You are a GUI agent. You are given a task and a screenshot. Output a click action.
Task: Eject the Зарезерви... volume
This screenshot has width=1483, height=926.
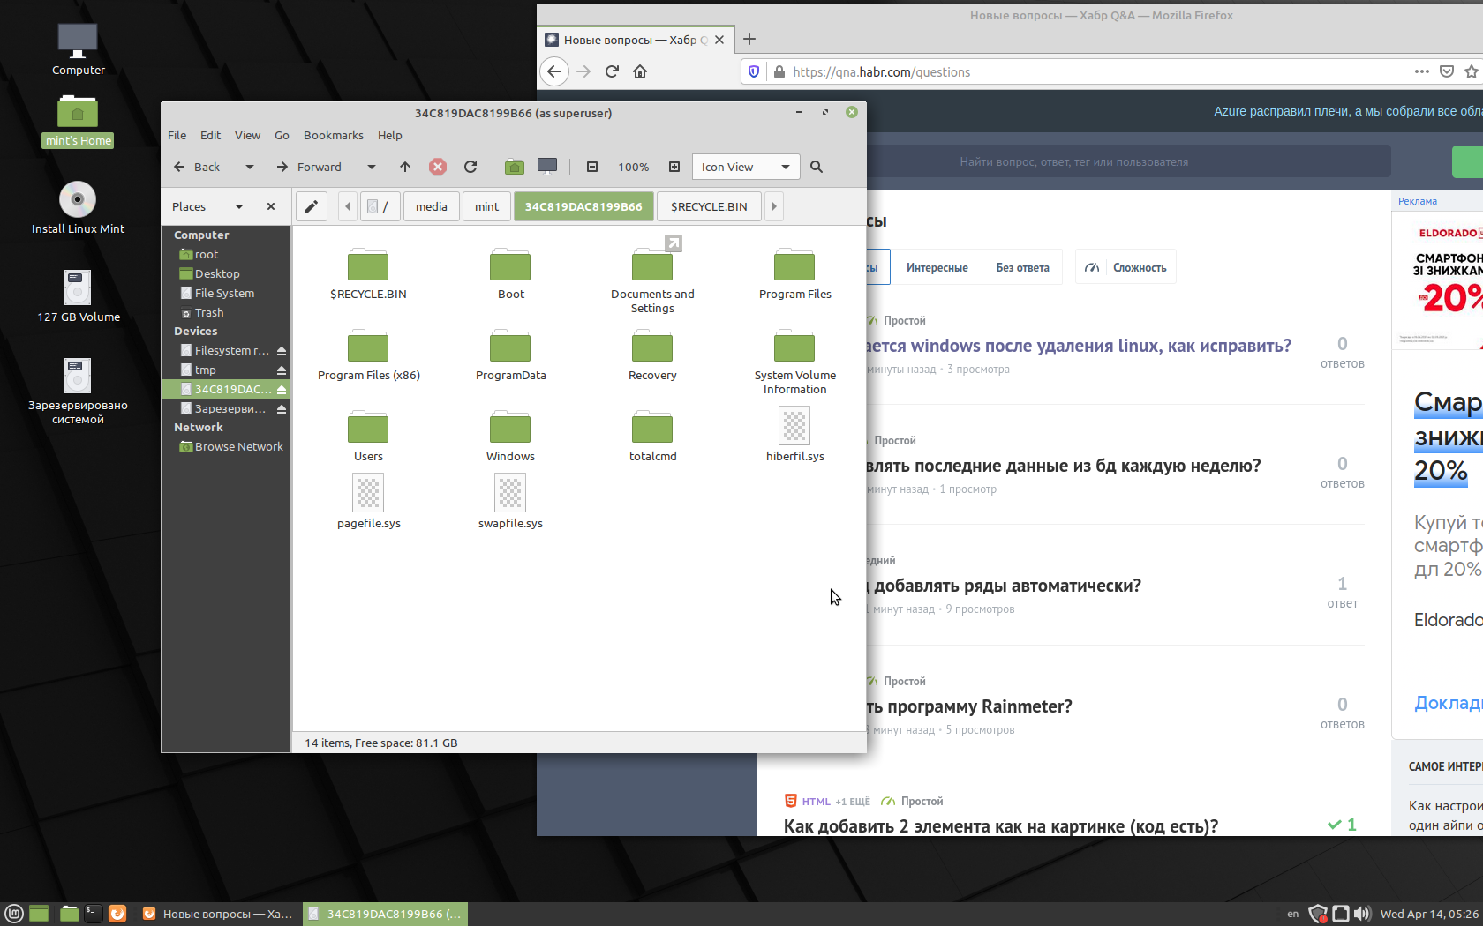click(282, 409)
